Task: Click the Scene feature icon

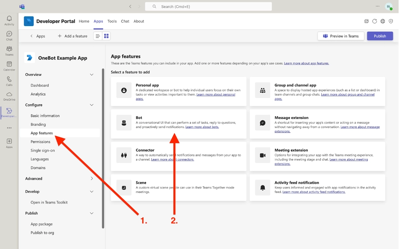Action: [124, 188]
